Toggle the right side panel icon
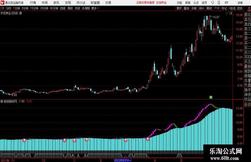The image size is (251, 162). point(231,13)
